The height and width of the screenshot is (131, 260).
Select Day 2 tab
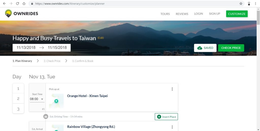[x=18, y=99]
